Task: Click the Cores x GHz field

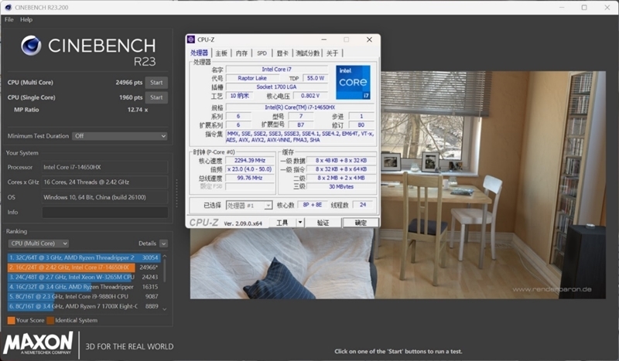Action: 105,182
